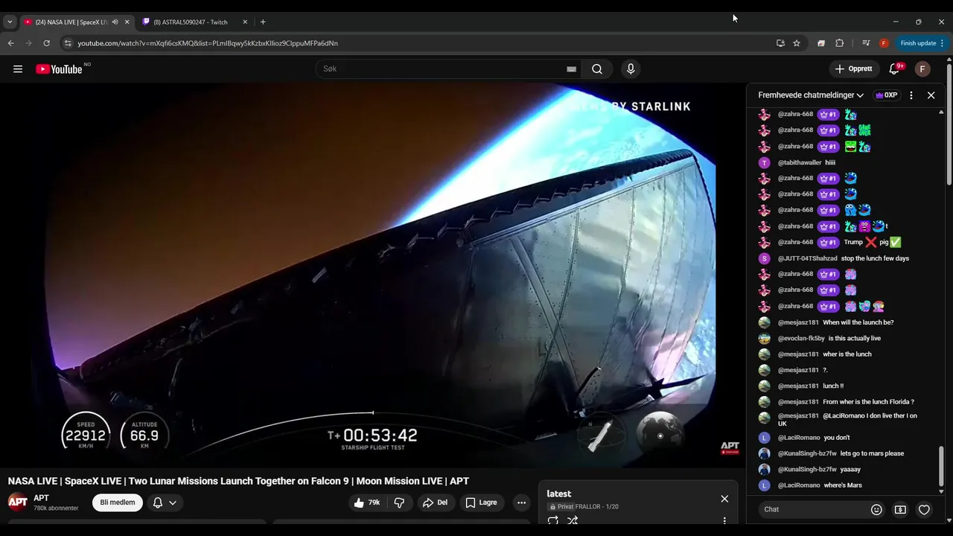Open YouTube account avatar menu
953x536 pixels.
[922, 69]
